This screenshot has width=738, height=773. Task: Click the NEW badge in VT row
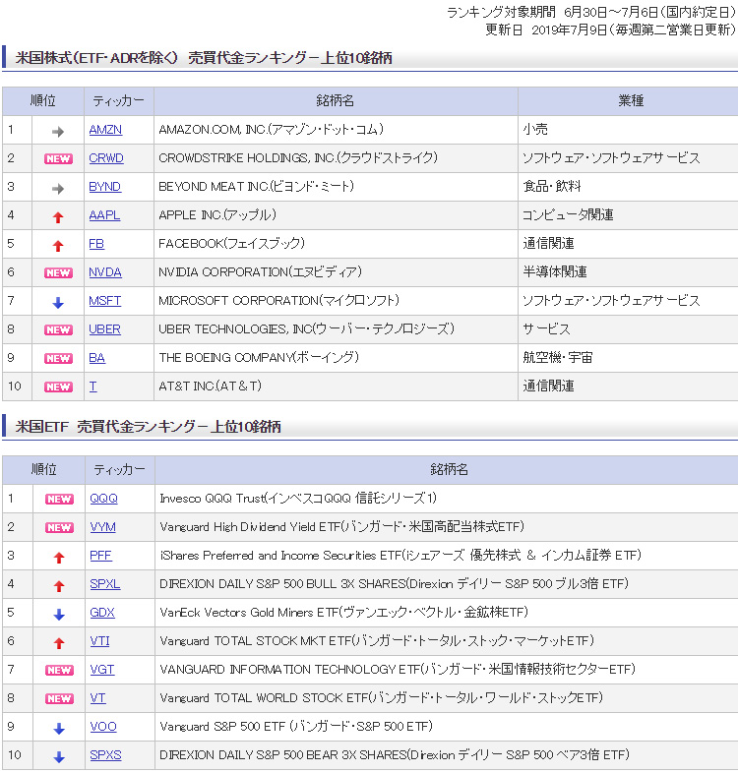pos(59,699)
